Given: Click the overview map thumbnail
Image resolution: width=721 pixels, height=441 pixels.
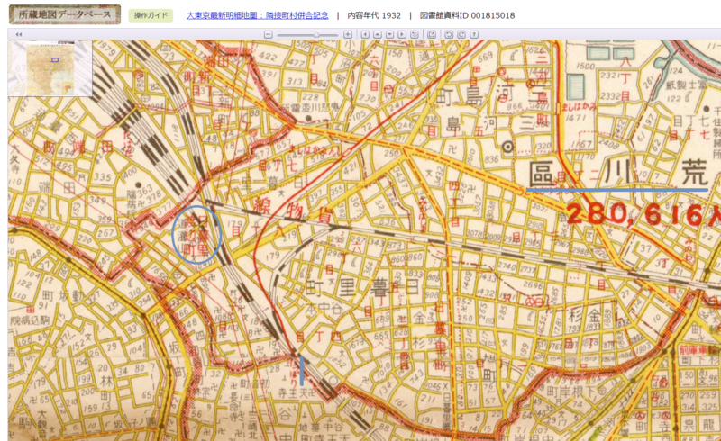Looking at the screenshot, I should tap(50, 68).
